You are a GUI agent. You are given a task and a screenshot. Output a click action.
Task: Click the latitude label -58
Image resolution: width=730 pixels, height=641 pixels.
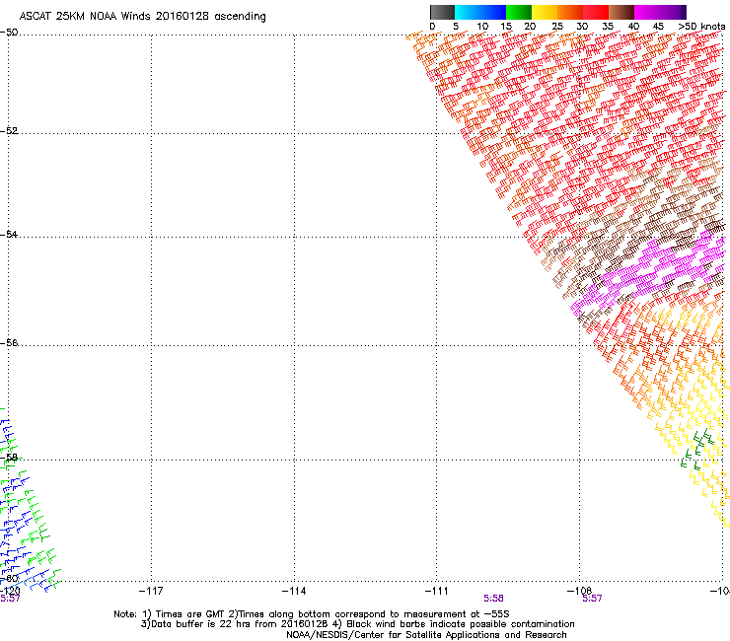(9, 458)
